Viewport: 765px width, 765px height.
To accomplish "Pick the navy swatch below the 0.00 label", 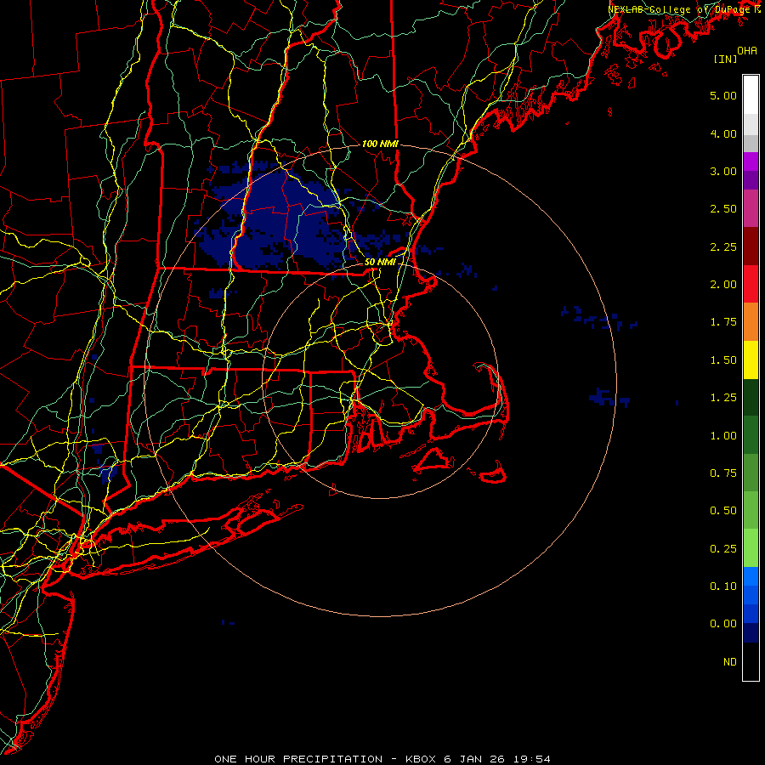I will [751, 633].
